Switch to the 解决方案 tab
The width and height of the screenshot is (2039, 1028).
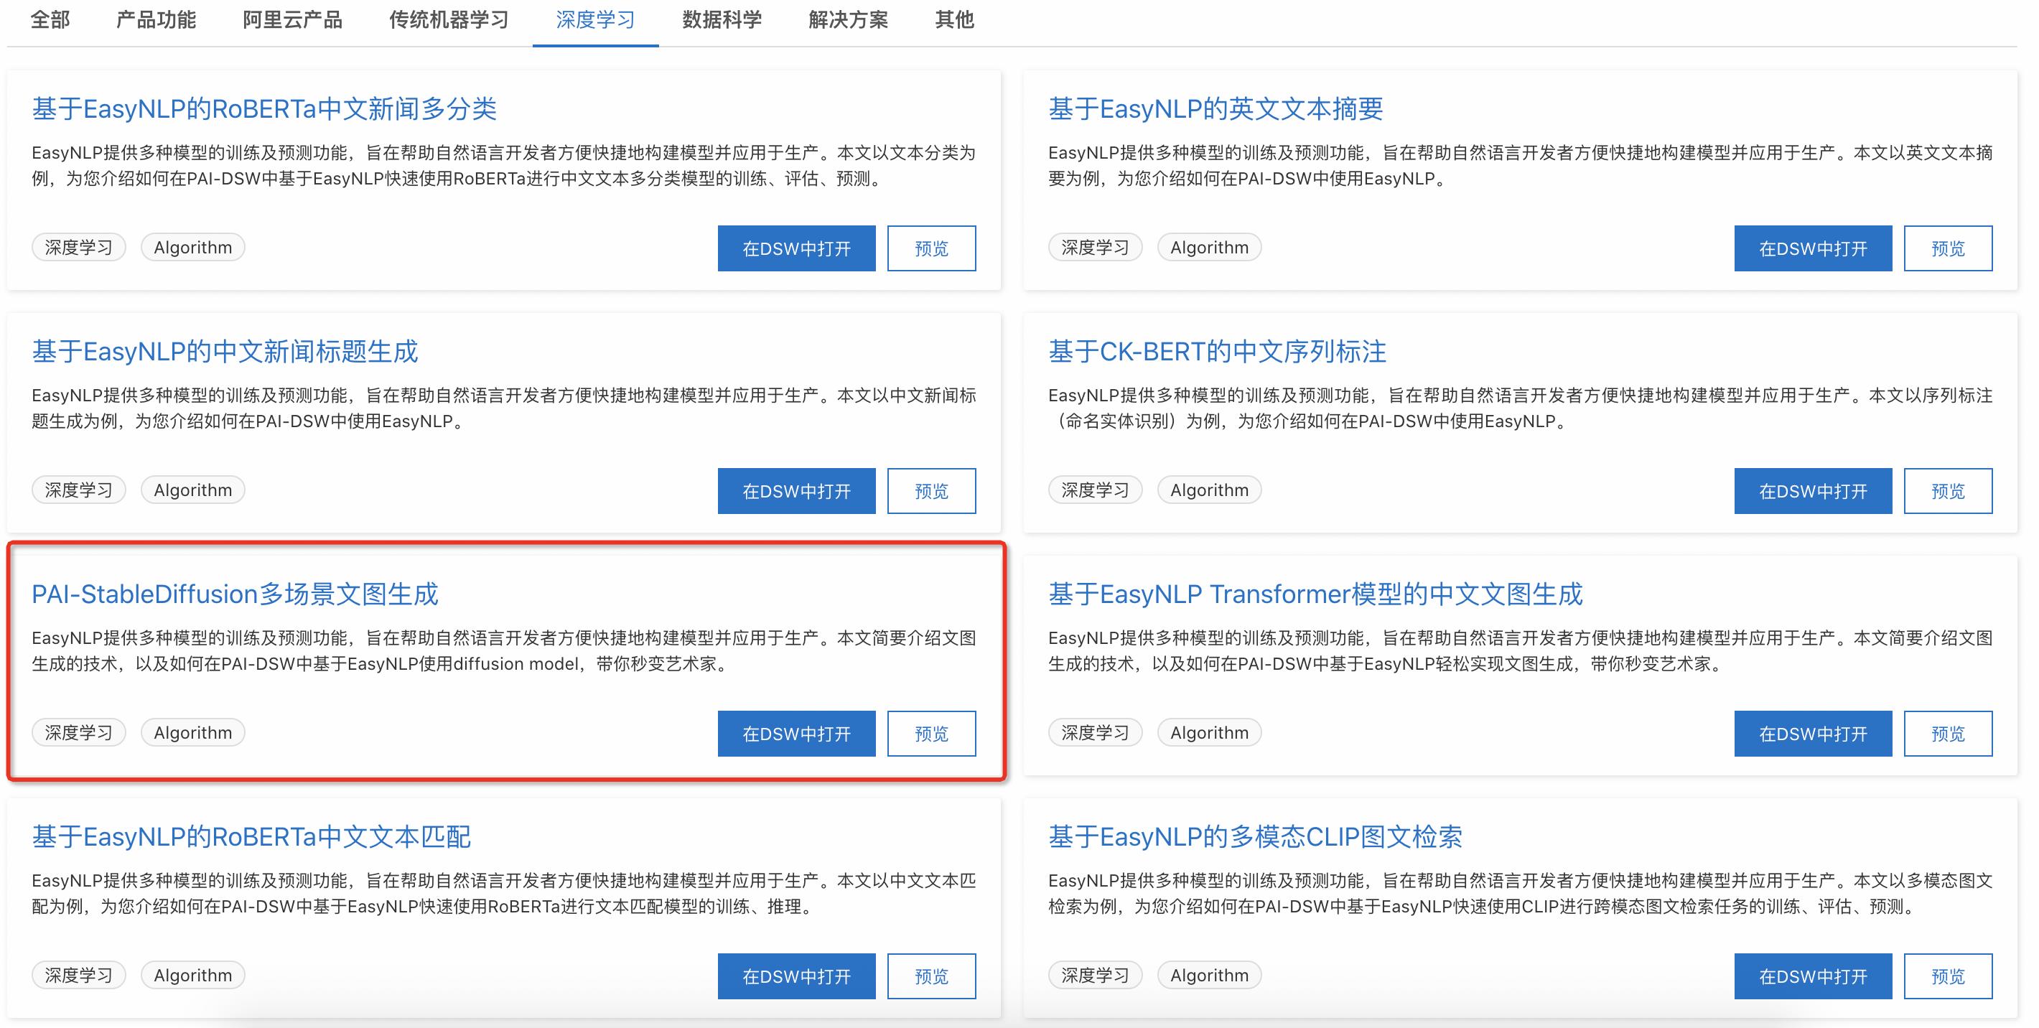pyautogui.click(x=849, y=20)
